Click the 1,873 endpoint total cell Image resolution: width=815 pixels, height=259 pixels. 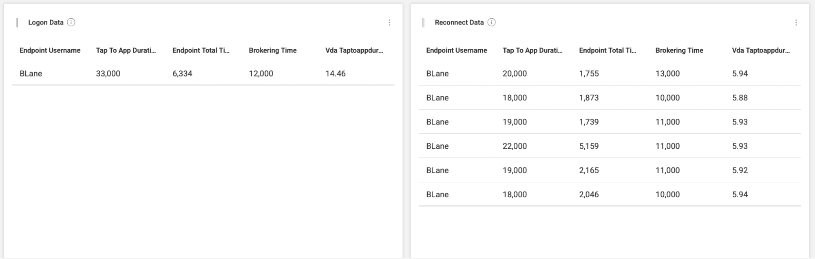(589, 98)
